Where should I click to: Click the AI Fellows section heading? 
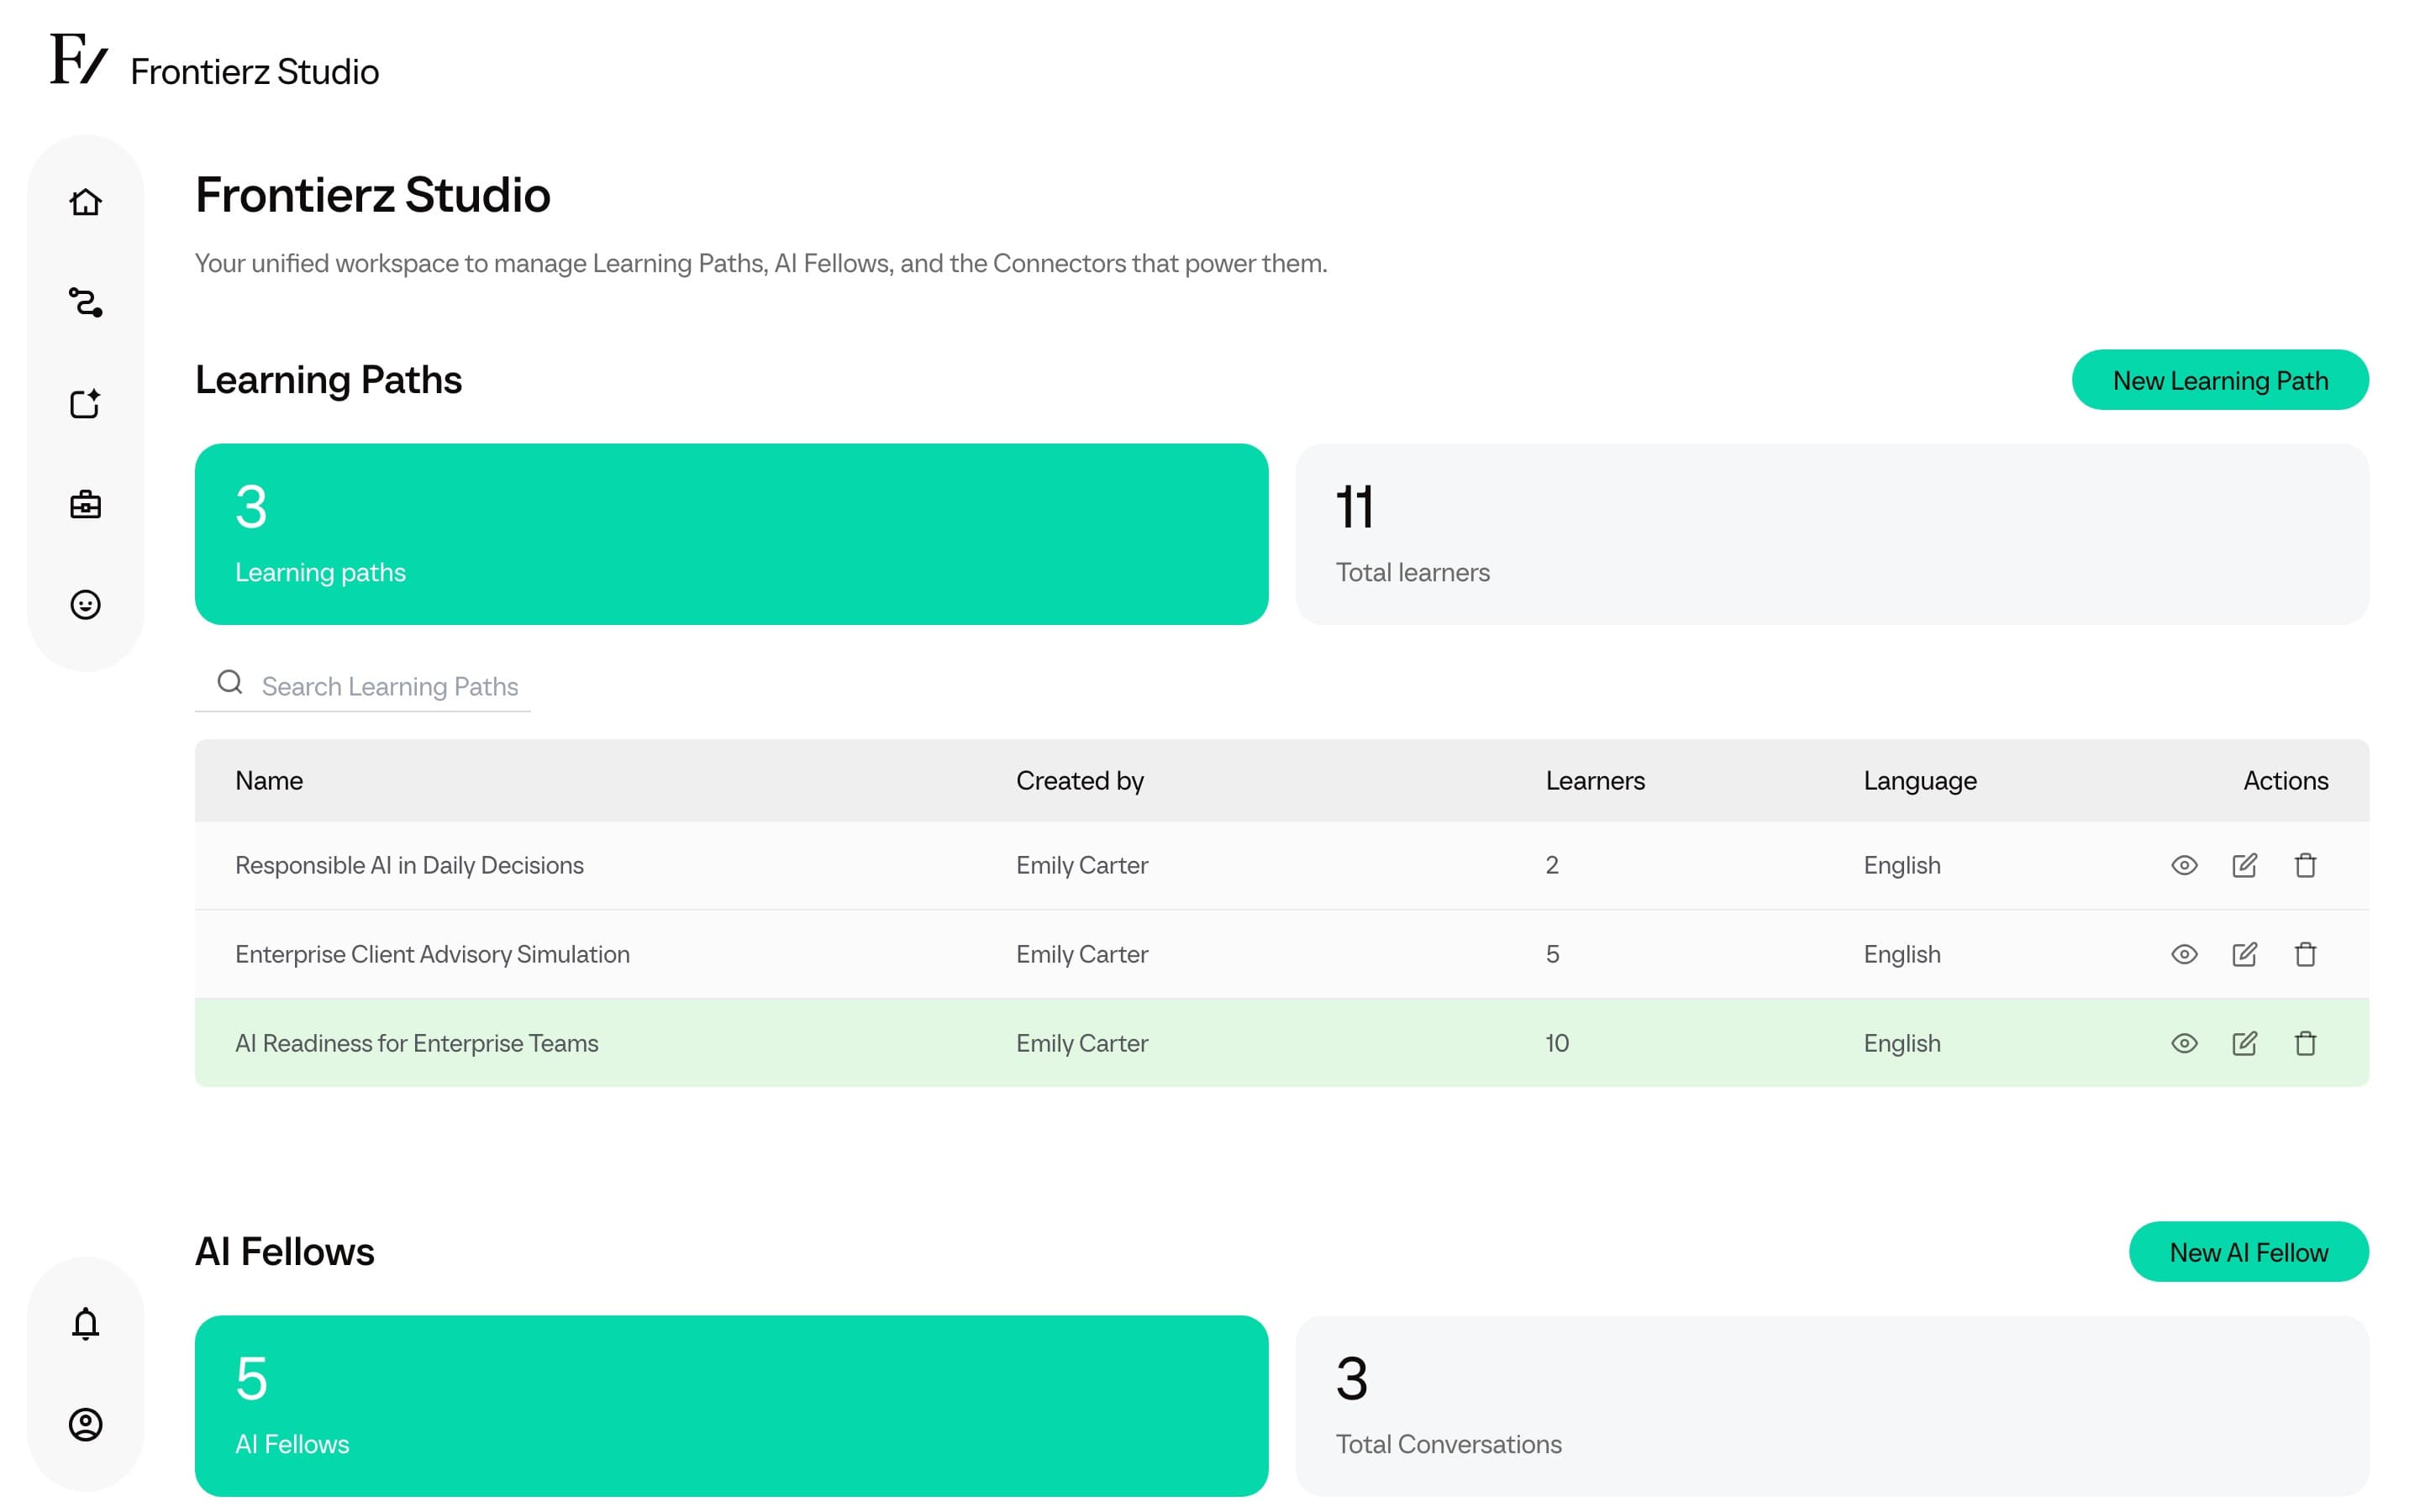(284, 1252)
